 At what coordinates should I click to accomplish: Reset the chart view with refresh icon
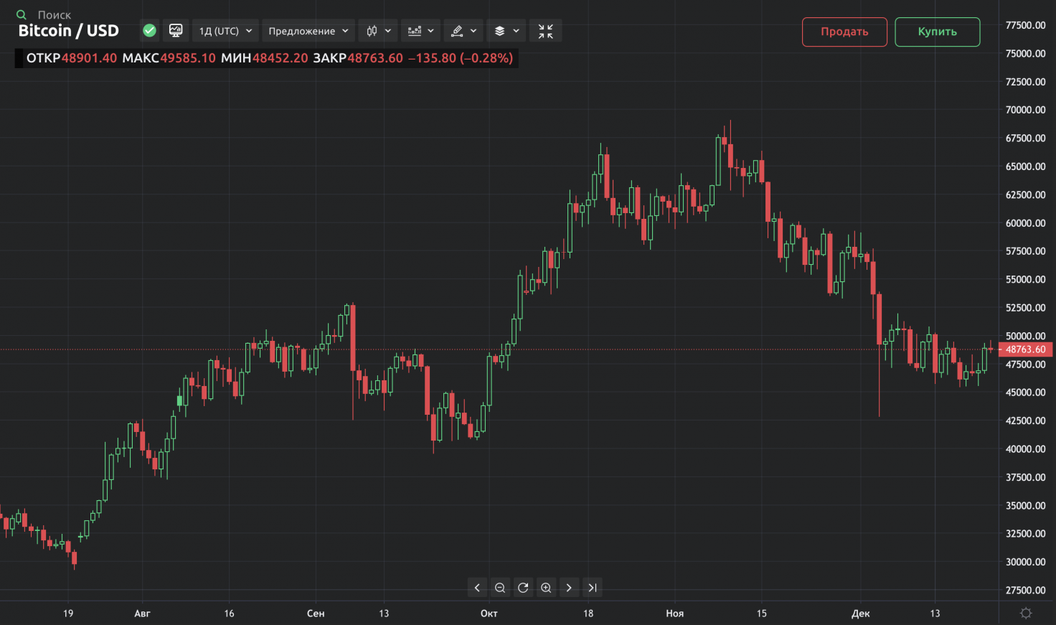(523, 588)
